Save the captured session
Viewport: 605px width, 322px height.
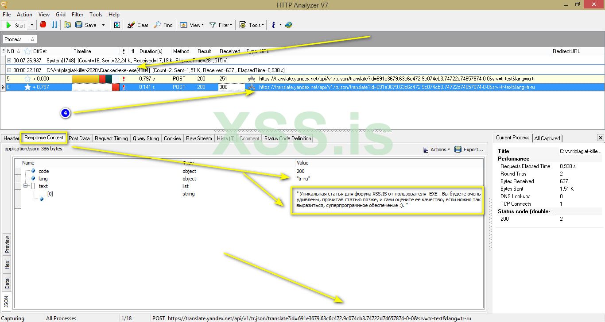86,25
